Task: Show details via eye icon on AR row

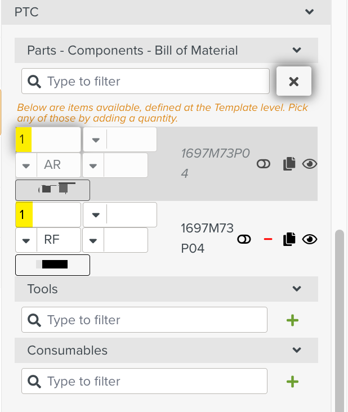Action: pyautogui.click(x=310, y=164)
